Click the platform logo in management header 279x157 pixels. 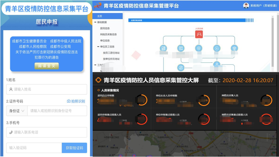[98, 6]
